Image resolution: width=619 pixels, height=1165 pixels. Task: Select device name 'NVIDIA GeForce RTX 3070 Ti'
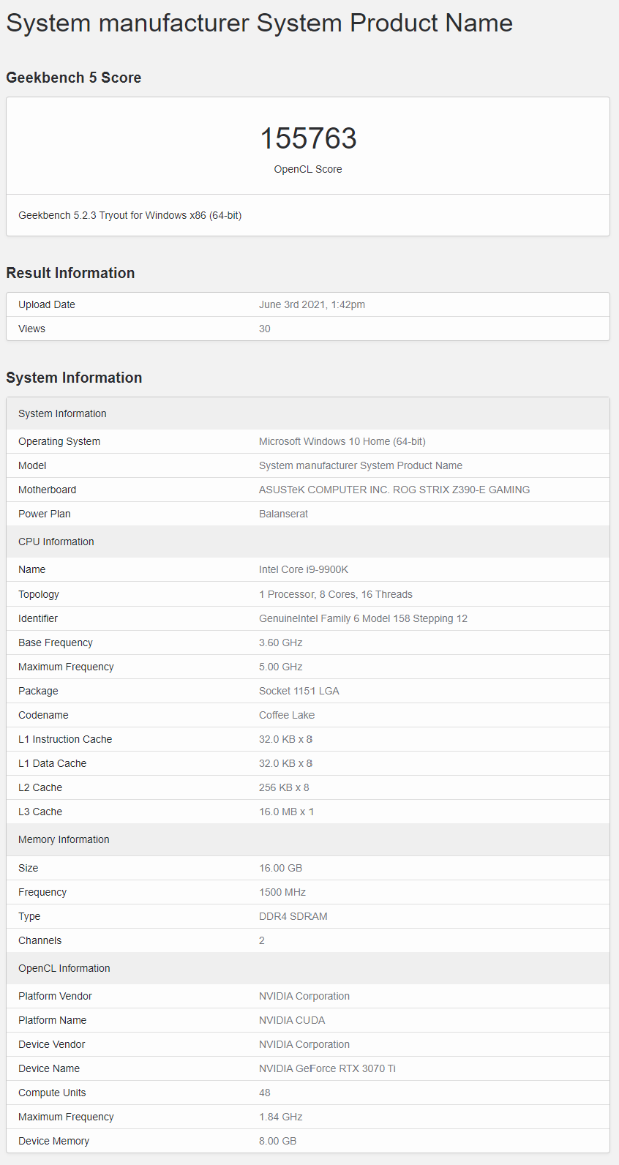[327, 1068]
